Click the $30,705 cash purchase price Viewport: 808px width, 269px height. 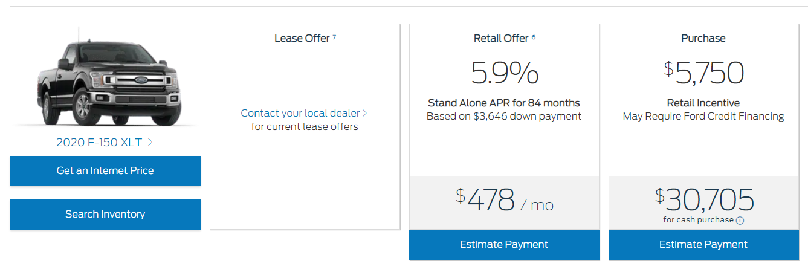tap(705, 199)
